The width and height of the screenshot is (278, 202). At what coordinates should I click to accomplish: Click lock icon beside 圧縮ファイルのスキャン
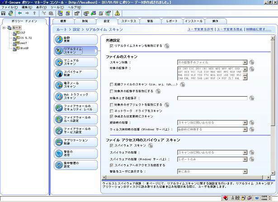pyautogui.click(x=183, y=85)
